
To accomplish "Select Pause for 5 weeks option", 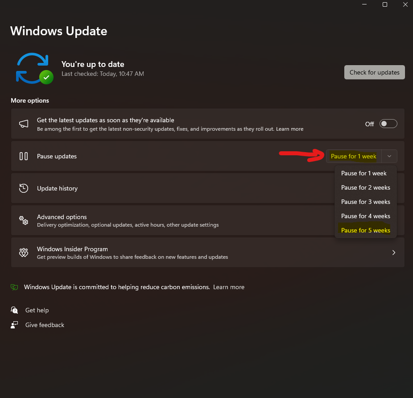I will [x=366, y=230].
